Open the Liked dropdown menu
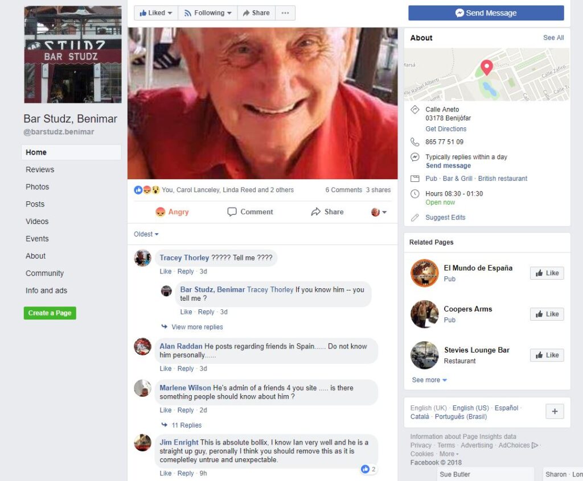The width and height of the screenshot is (583, 481). (x=156, y=13)
